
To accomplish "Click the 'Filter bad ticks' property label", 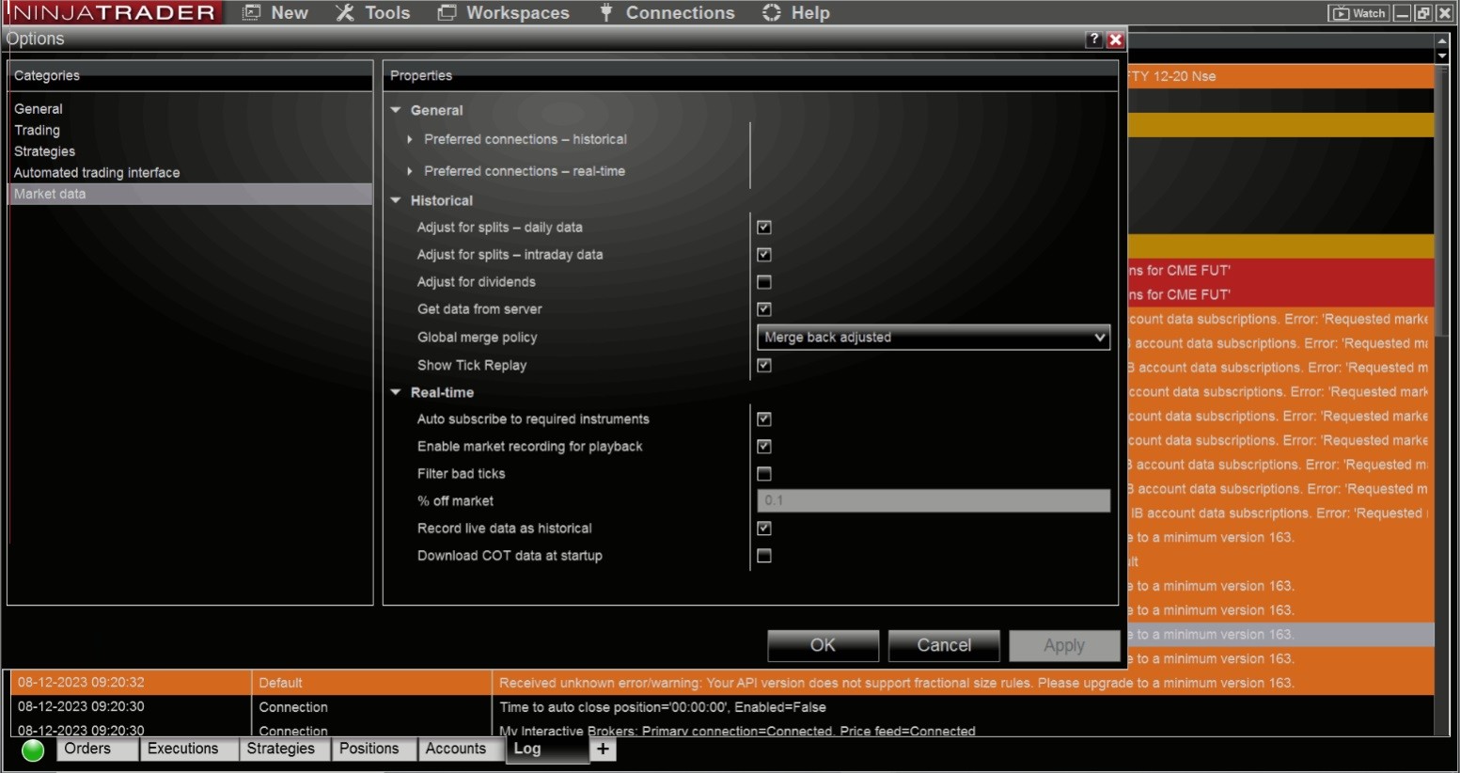I will 462,474.
